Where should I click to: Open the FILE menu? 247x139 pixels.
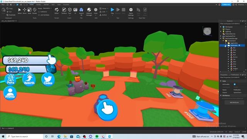3,5
